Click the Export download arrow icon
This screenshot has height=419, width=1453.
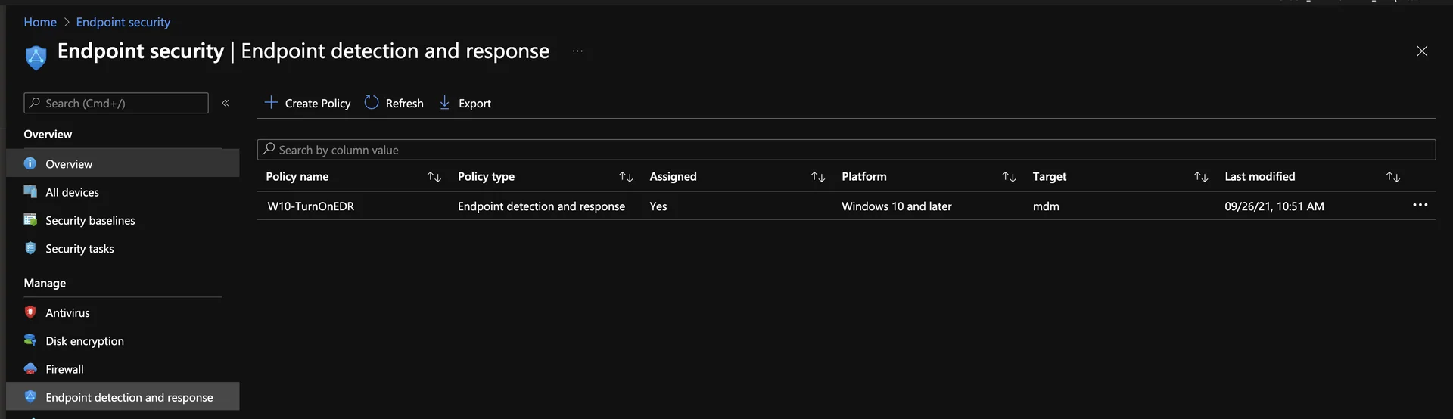445,102
